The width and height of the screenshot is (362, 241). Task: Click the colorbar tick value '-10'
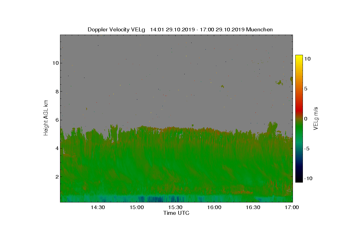(x=308, y=178)
